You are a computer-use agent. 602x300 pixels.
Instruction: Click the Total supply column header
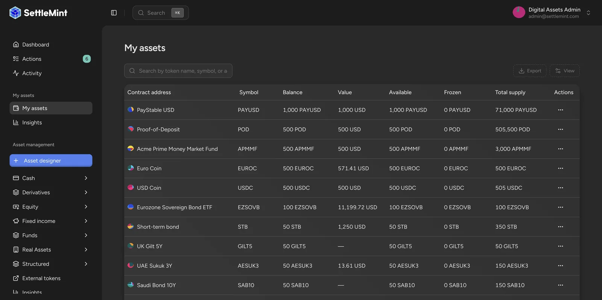pos(510,92)
